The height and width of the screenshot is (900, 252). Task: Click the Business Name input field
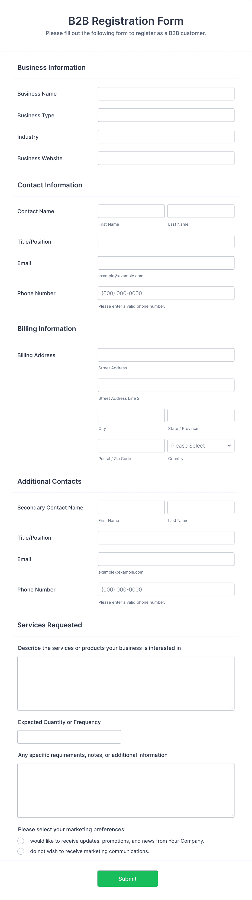click(x=166, y=93)
